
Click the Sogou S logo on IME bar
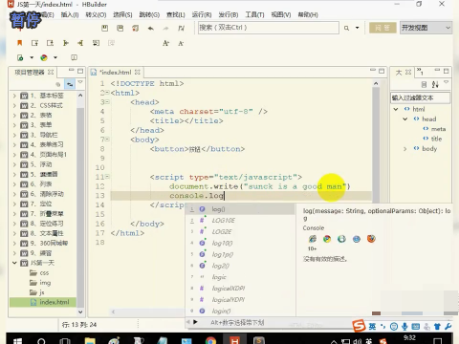tap(359, 326)
